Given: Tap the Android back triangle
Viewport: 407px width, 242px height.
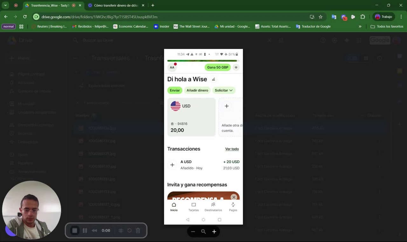Looking at the screenshot, I should (188, 220).
